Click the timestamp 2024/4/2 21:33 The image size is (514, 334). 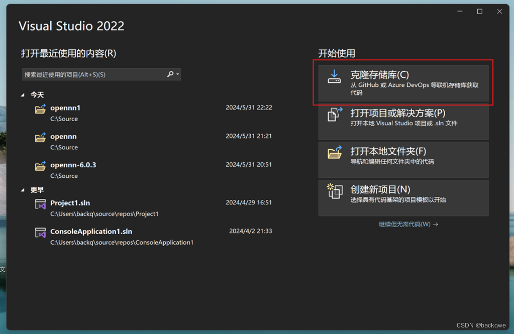point(250,231)
